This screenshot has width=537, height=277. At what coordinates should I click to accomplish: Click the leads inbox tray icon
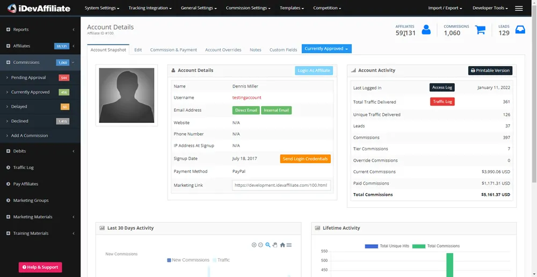(x=520, y=30)
